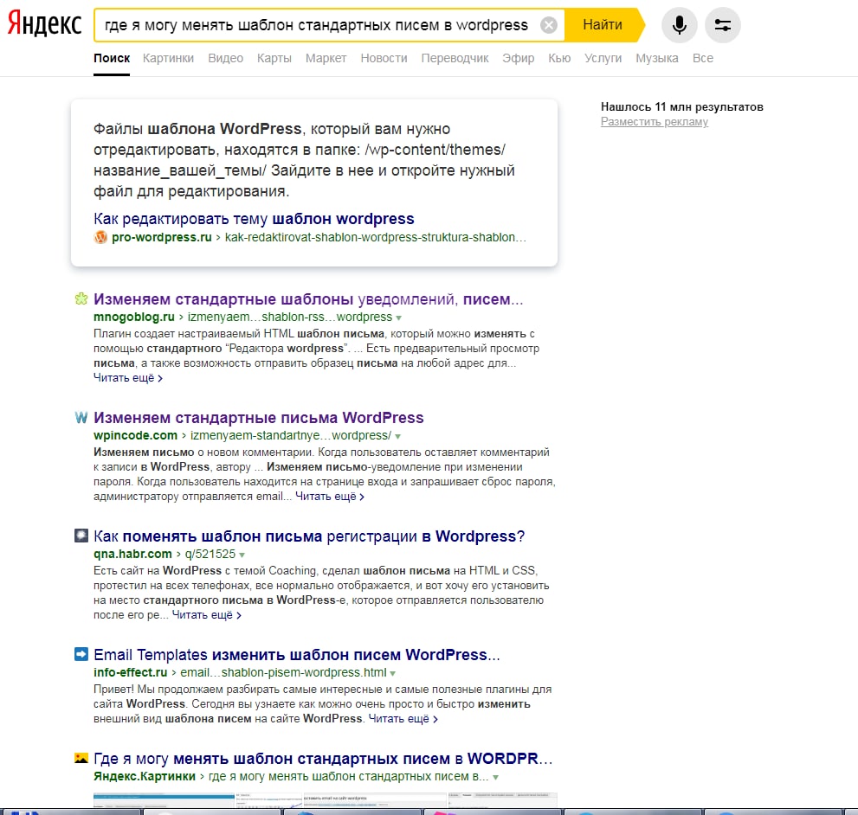Click the pro-wordpress.ru favicon
The height and width of the screenshot is (815, 858).
click(100, 237)
